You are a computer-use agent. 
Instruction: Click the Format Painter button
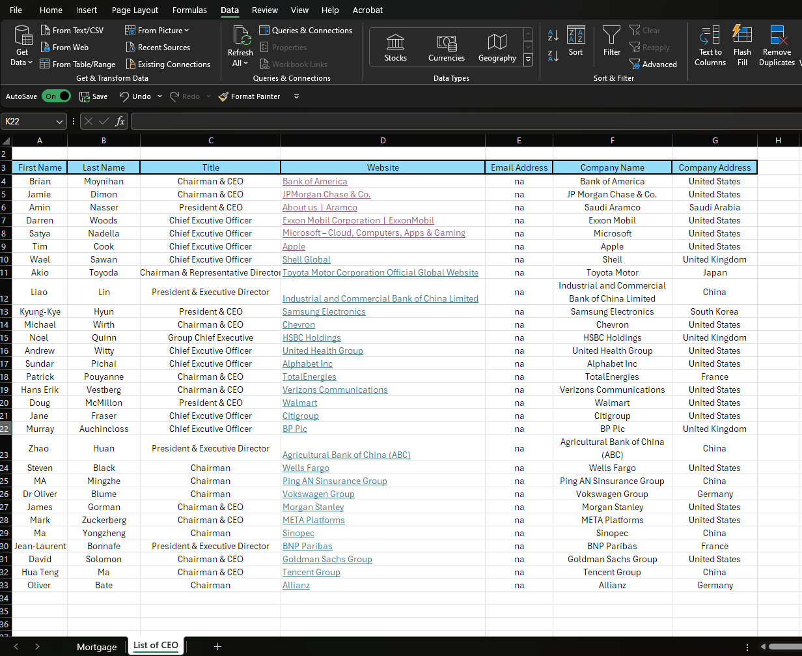point(249,96)
